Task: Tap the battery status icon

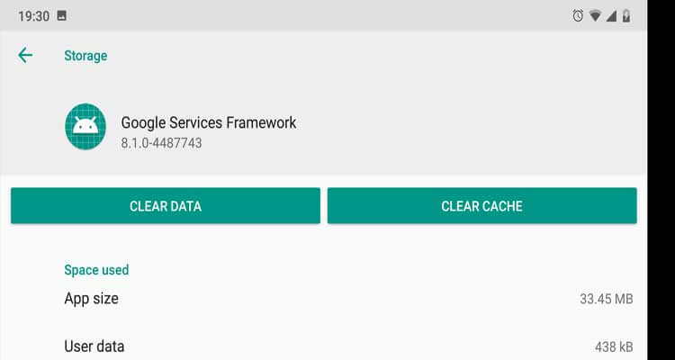Action: tap(626, 15)
